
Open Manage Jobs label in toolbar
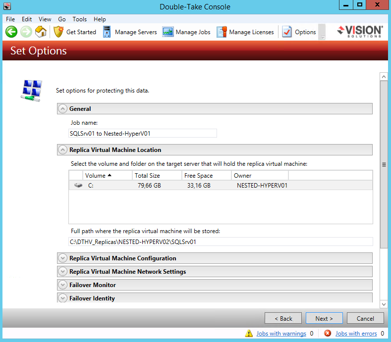193,32
